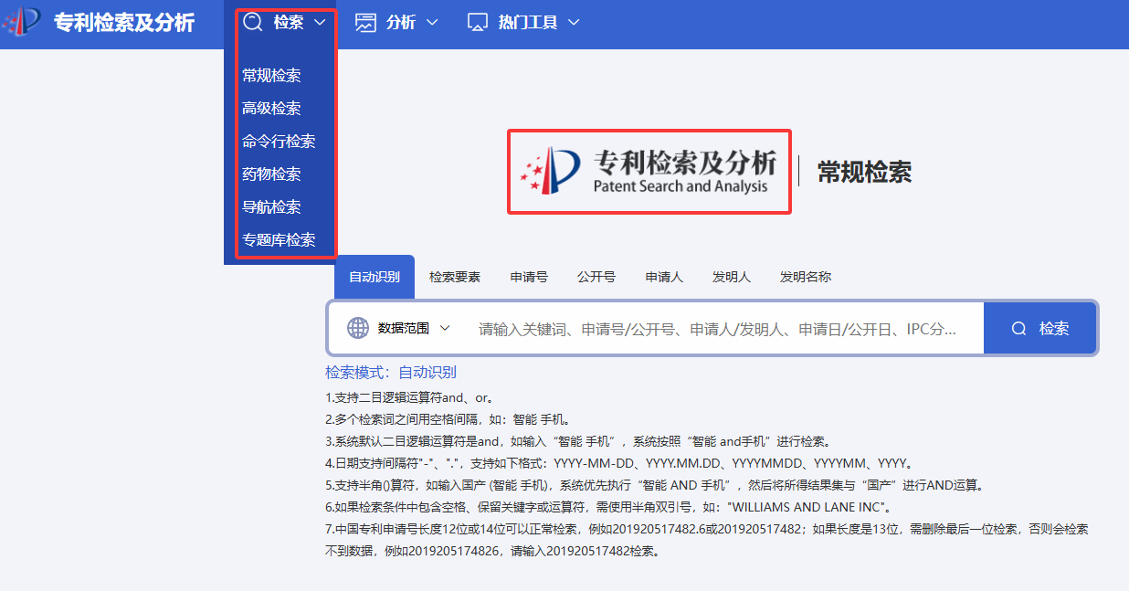1129x591 pixels.
Task: Open the 分析 top menu label
Action: pyautogui.click(x=401, y=23)
